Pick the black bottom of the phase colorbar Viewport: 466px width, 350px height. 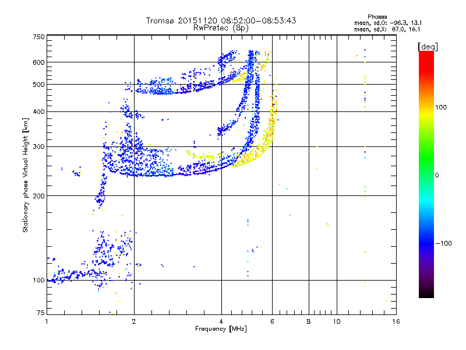click(x=426, y=293)
